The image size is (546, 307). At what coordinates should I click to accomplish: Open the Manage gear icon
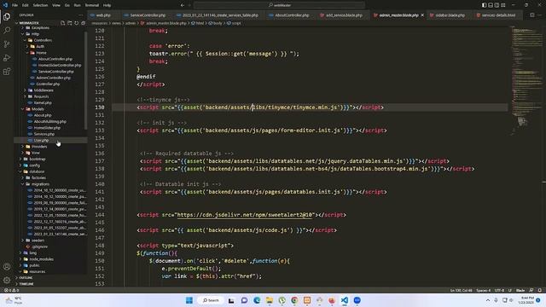pos(7,281)
